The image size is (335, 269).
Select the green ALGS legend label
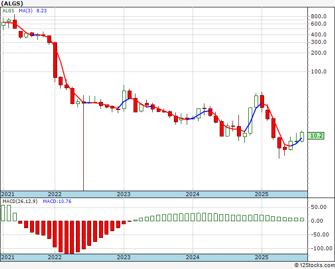8,11
